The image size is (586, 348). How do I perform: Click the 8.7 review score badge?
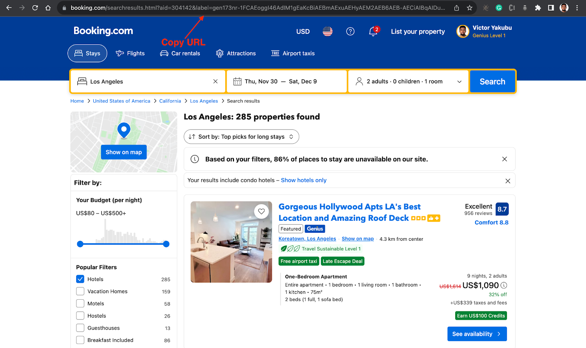(x=502, y=209)
